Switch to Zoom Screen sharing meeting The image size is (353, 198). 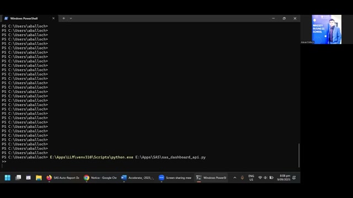tap(175, 178)
